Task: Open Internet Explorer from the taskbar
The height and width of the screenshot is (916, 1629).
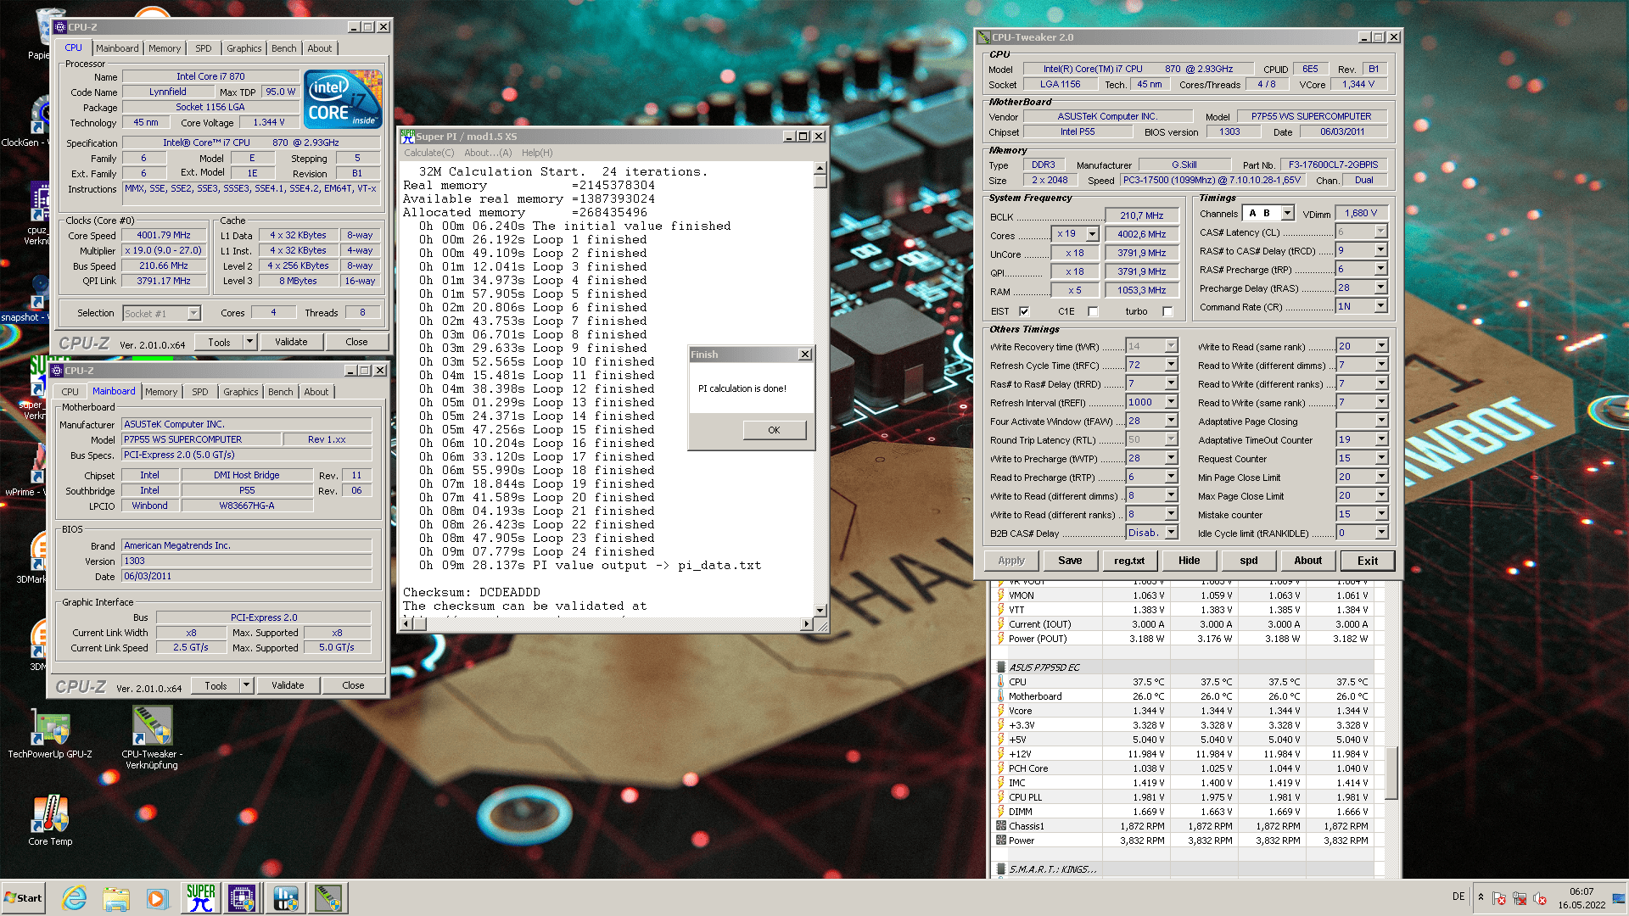Action: coord(75,897)
